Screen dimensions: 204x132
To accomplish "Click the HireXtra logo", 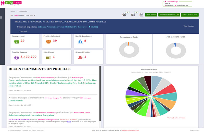I will (x=11, y=3).
